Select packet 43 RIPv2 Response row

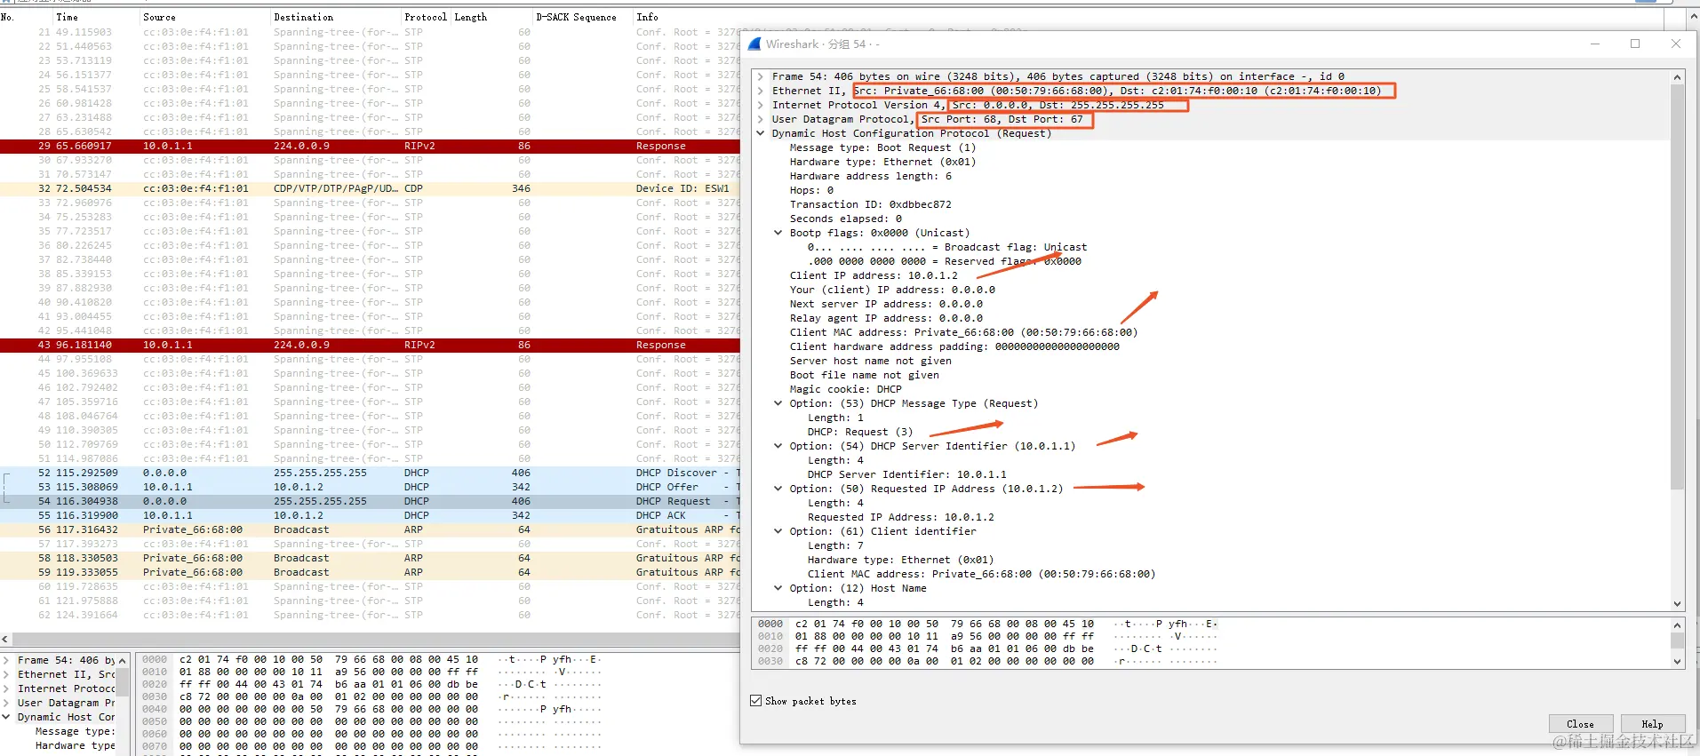370,345
